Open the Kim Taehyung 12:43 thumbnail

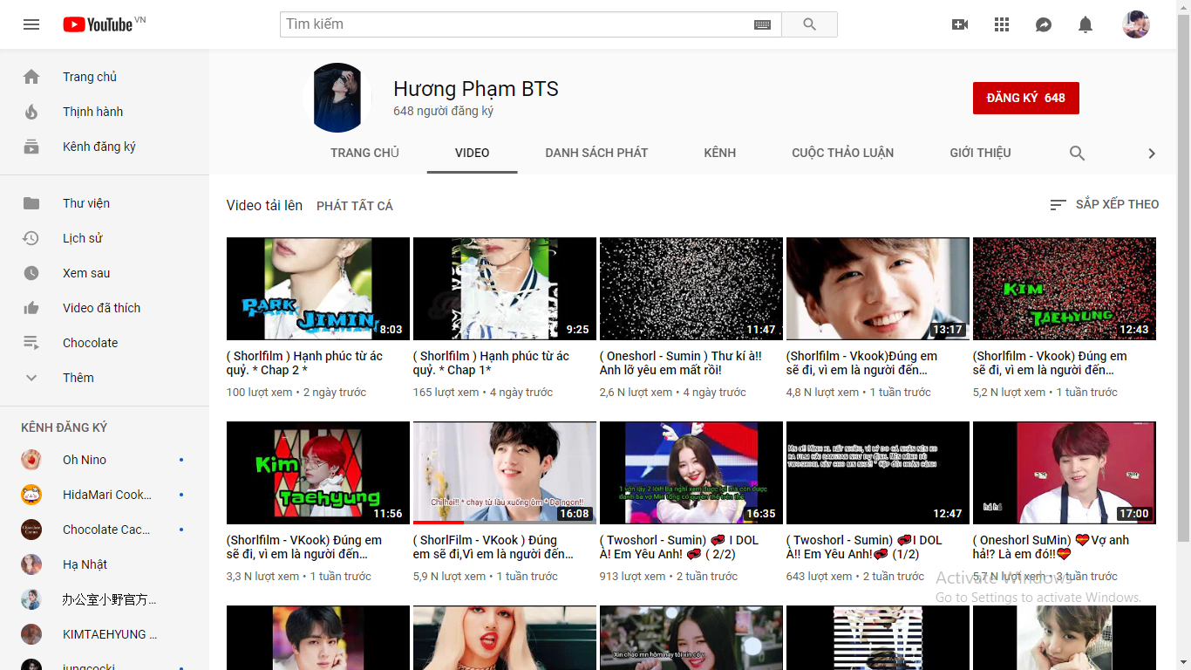coord(1065,289)
